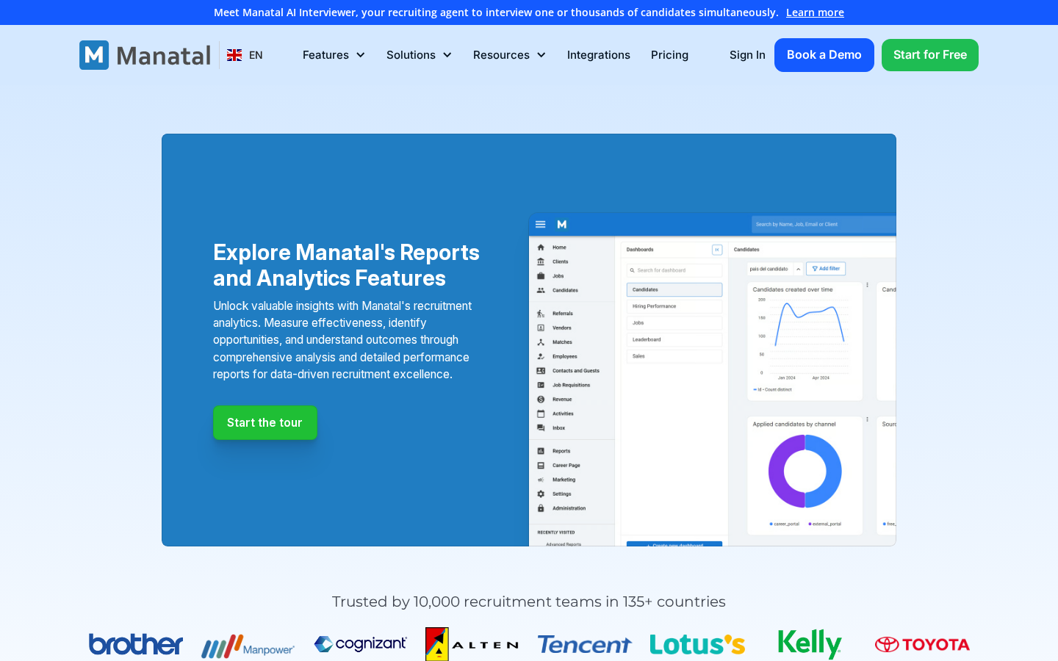Viewport: 1058px width, 661px height.
Task: Open the Reports chart icon in the sidebar
Action: (541, 451)
